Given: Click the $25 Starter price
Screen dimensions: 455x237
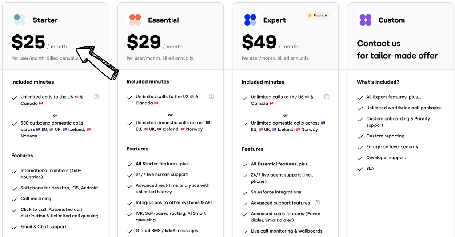Looking at the screenshot, I should pyautogui.click(x=28, y=42).
